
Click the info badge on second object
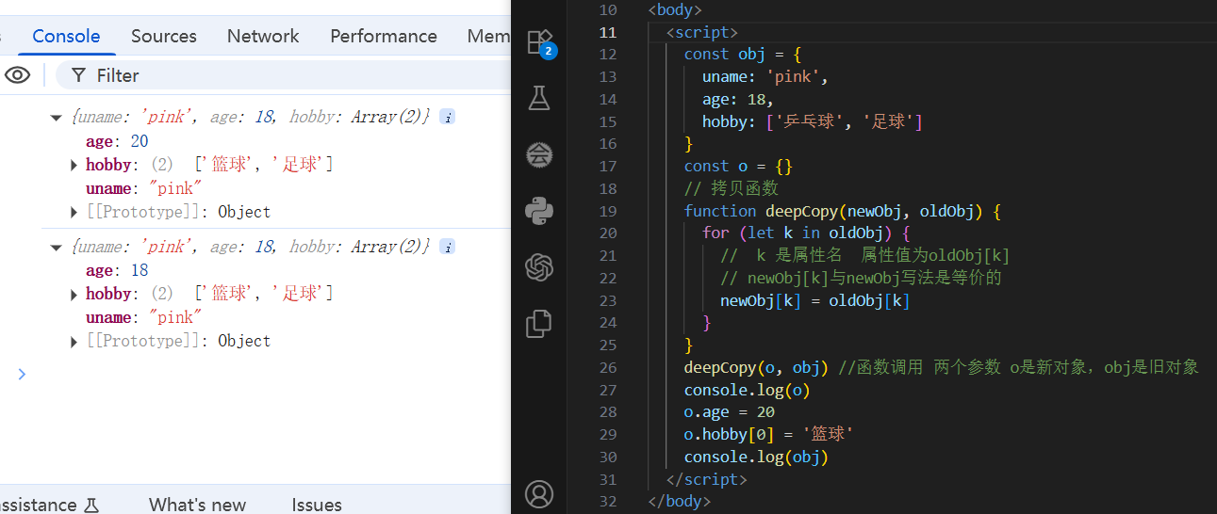[448, 247]
